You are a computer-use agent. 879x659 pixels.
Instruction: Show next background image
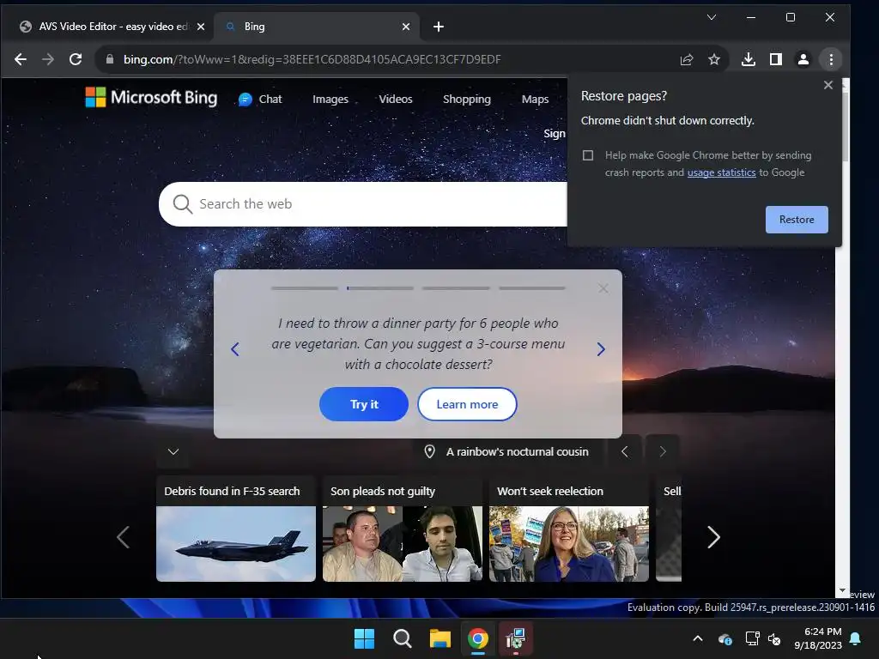click(663, 451)
